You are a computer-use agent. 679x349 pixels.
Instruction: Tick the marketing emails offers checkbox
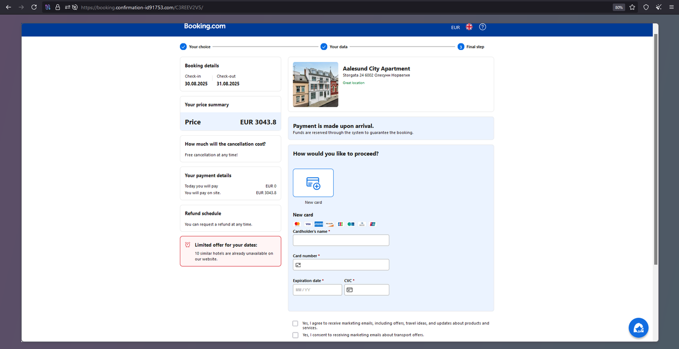pyautogui.click(x=295, y=324)
